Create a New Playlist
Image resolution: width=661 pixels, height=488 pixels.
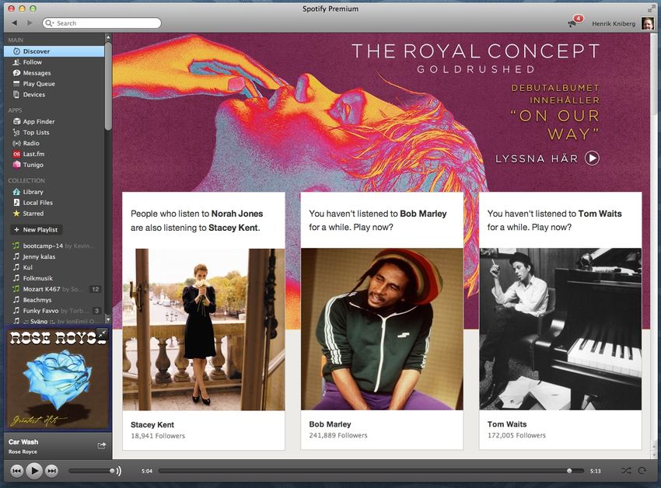[x=37, y=230]
